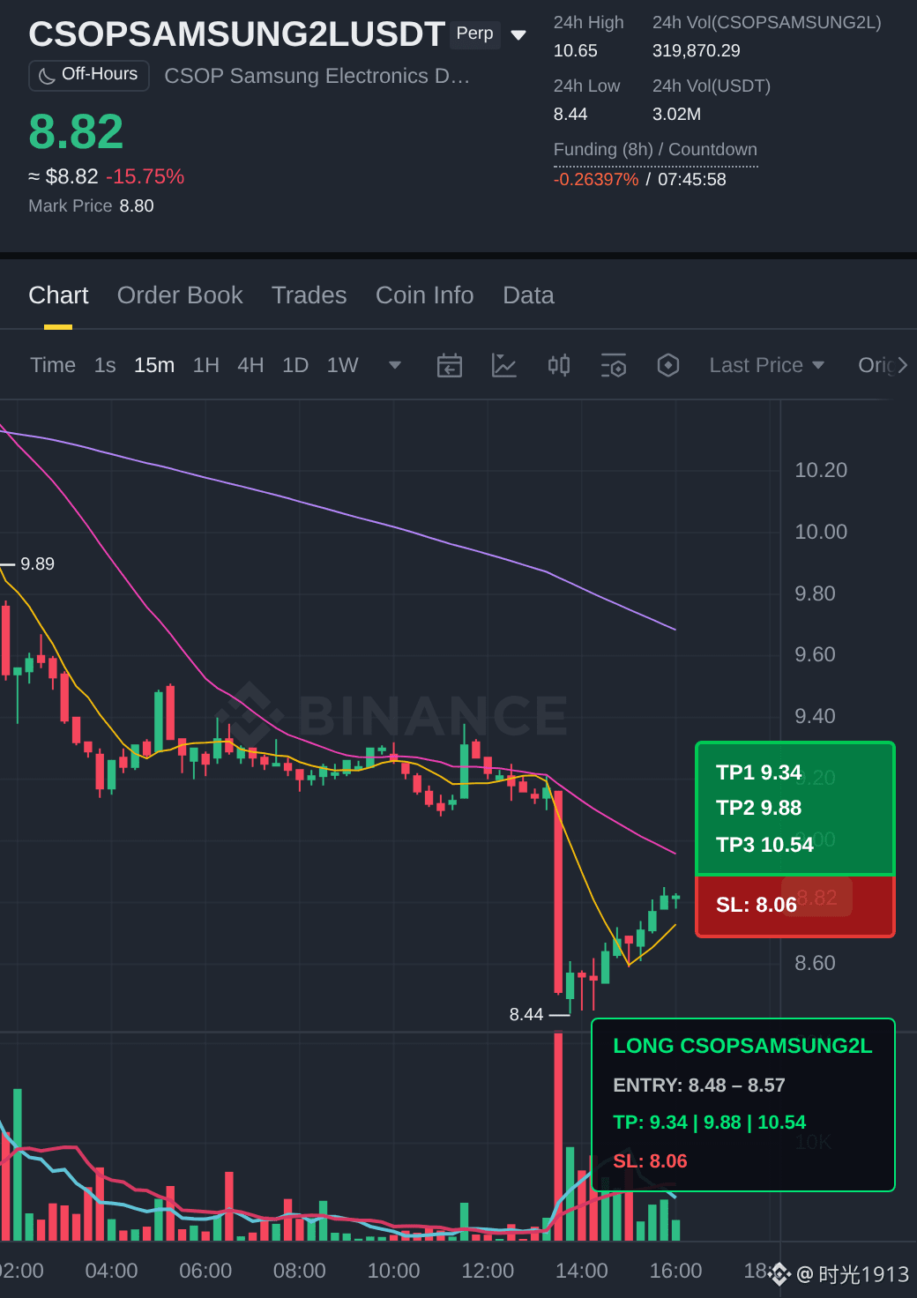Tap the 16:00 time axis label

(x=675, y=1271)
